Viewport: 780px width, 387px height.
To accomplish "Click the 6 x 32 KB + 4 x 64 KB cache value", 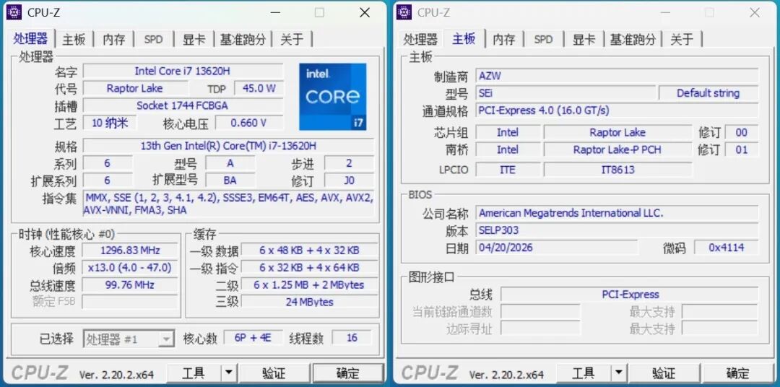I will click(309, 268).
